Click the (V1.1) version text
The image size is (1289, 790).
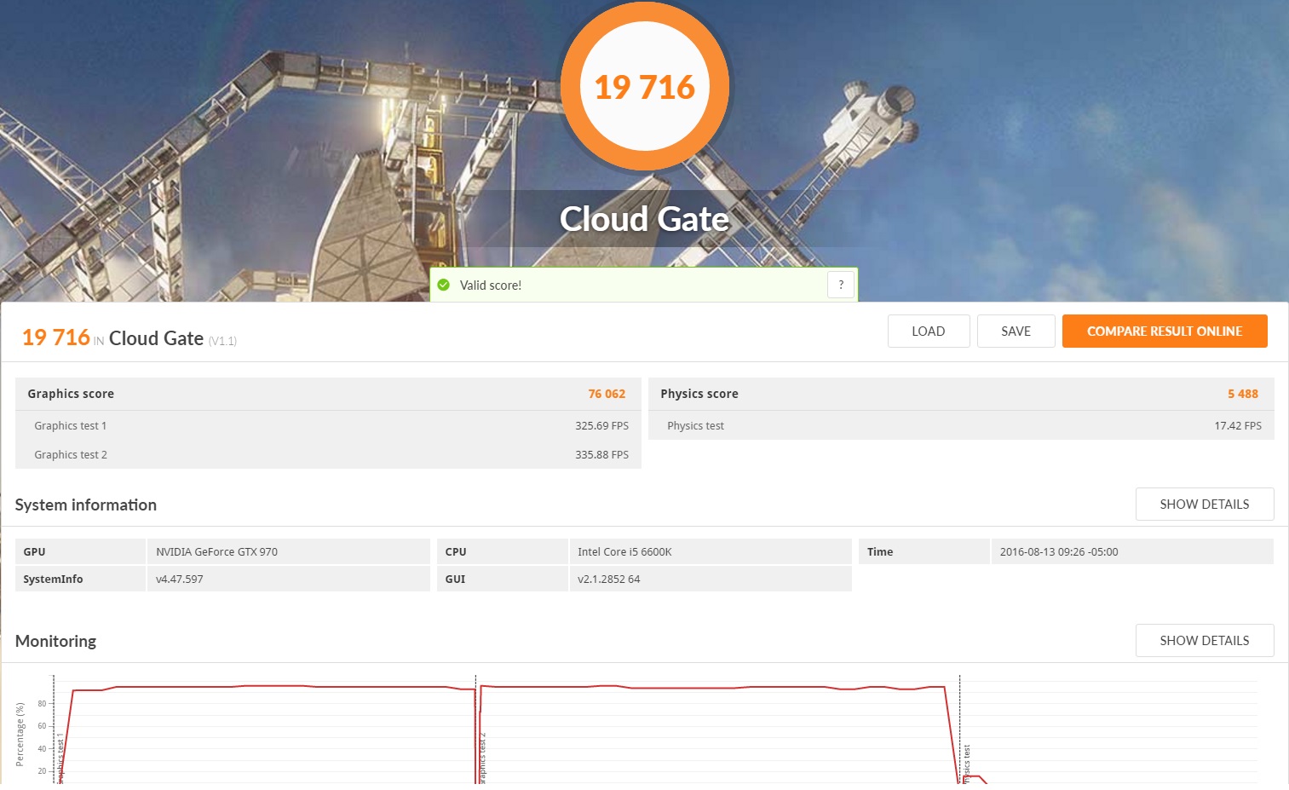coord(222,341)
